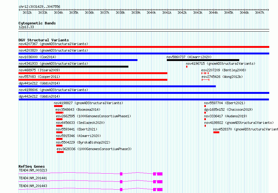Click the blue dgv442e212 variant bar
Screen dimensions: 278x193
pos(144,99)
